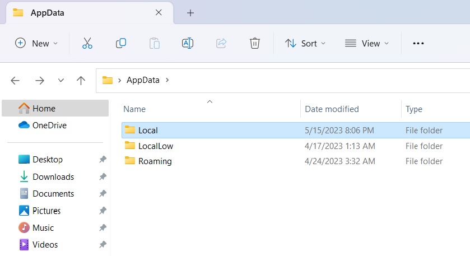Add a new tab with plus button
Viewport: 470px width, 256px height.
click(190, 13)
